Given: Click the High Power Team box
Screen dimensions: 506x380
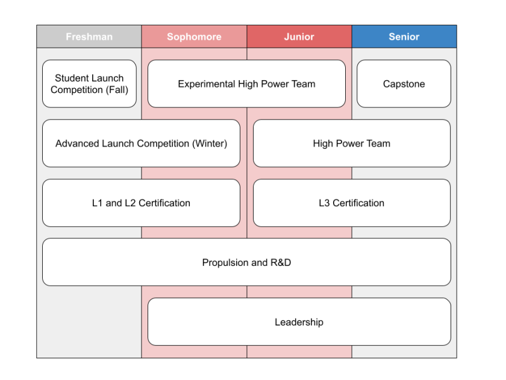Looking at the screenshot, I should point(351,144).
